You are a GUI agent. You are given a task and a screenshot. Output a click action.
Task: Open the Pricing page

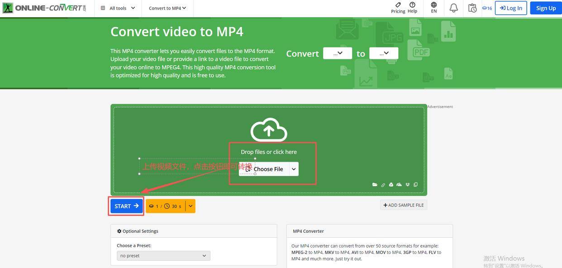(398, 8)
